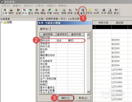132x102 pixels.
Task: Select the 查找(F) tab in dialog
Action: 44,29
